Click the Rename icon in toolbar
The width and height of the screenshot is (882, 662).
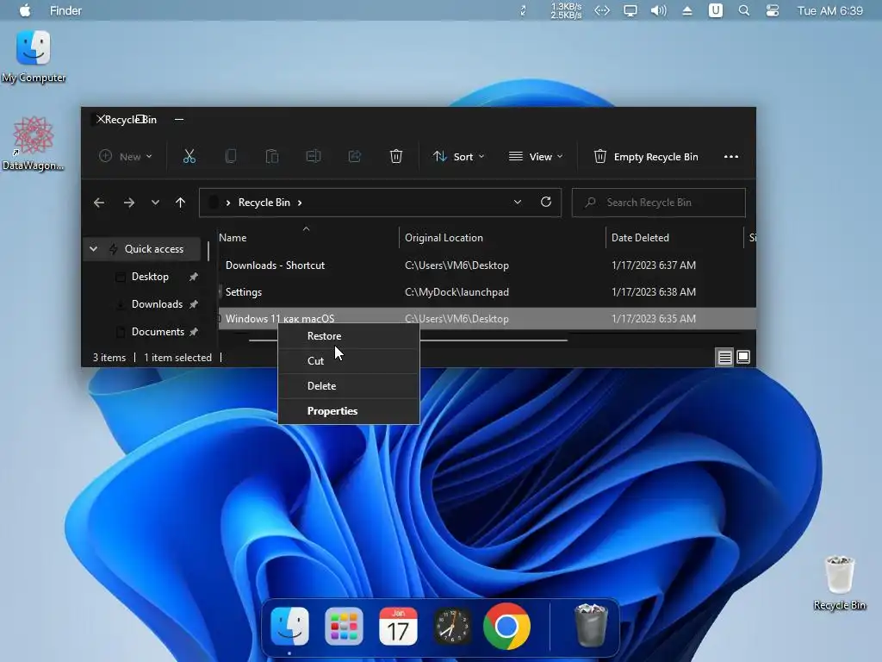click(x=314, y=157)
